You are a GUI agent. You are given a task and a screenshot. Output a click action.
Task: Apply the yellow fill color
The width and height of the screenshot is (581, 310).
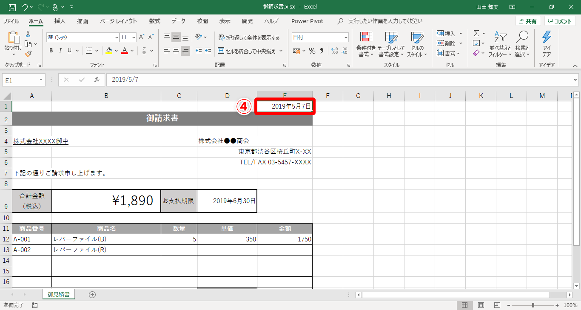pos(109,51)
